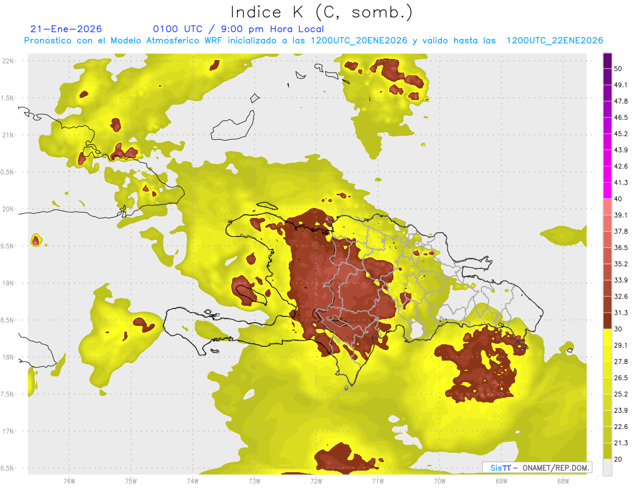Click the color scale label '42.6'
The height and width of the screenshot is (488, 632).
click(621, 166)
